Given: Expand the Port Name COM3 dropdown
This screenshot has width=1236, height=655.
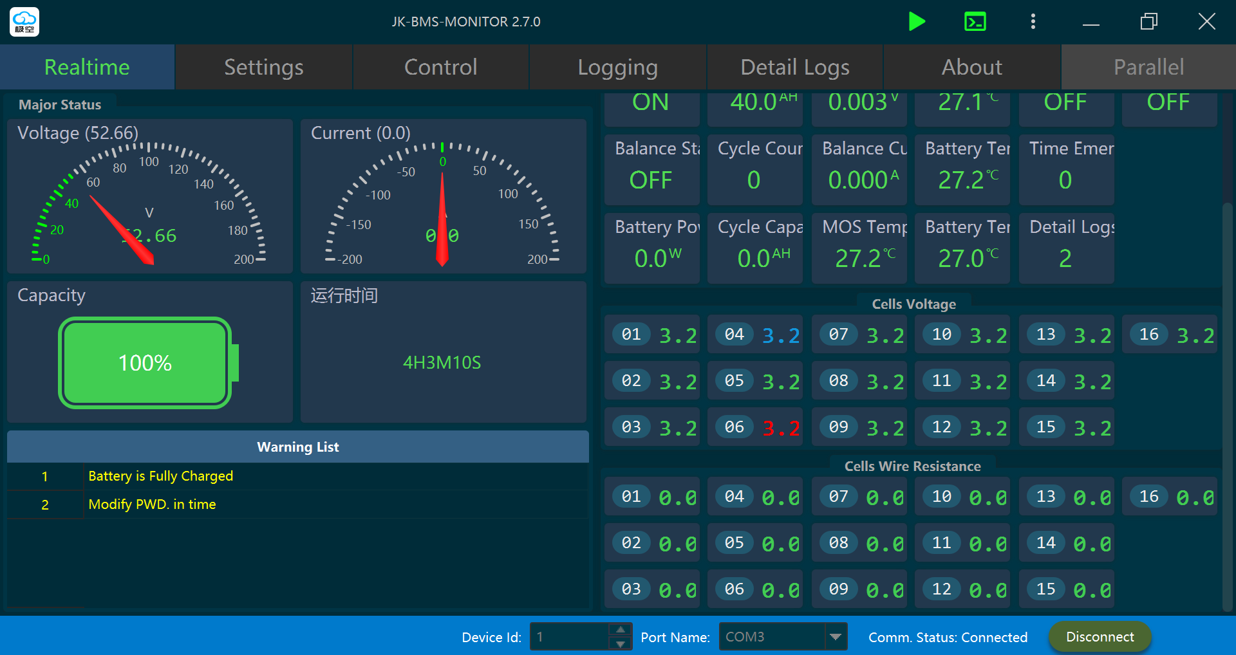Looking at the screenshot, I should 835,637.
